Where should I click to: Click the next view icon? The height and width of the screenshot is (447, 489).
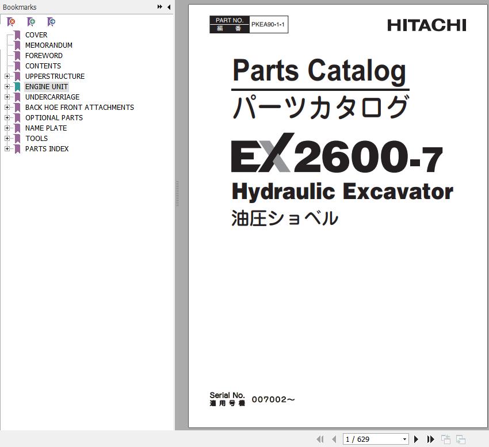[x=461, y=439]
